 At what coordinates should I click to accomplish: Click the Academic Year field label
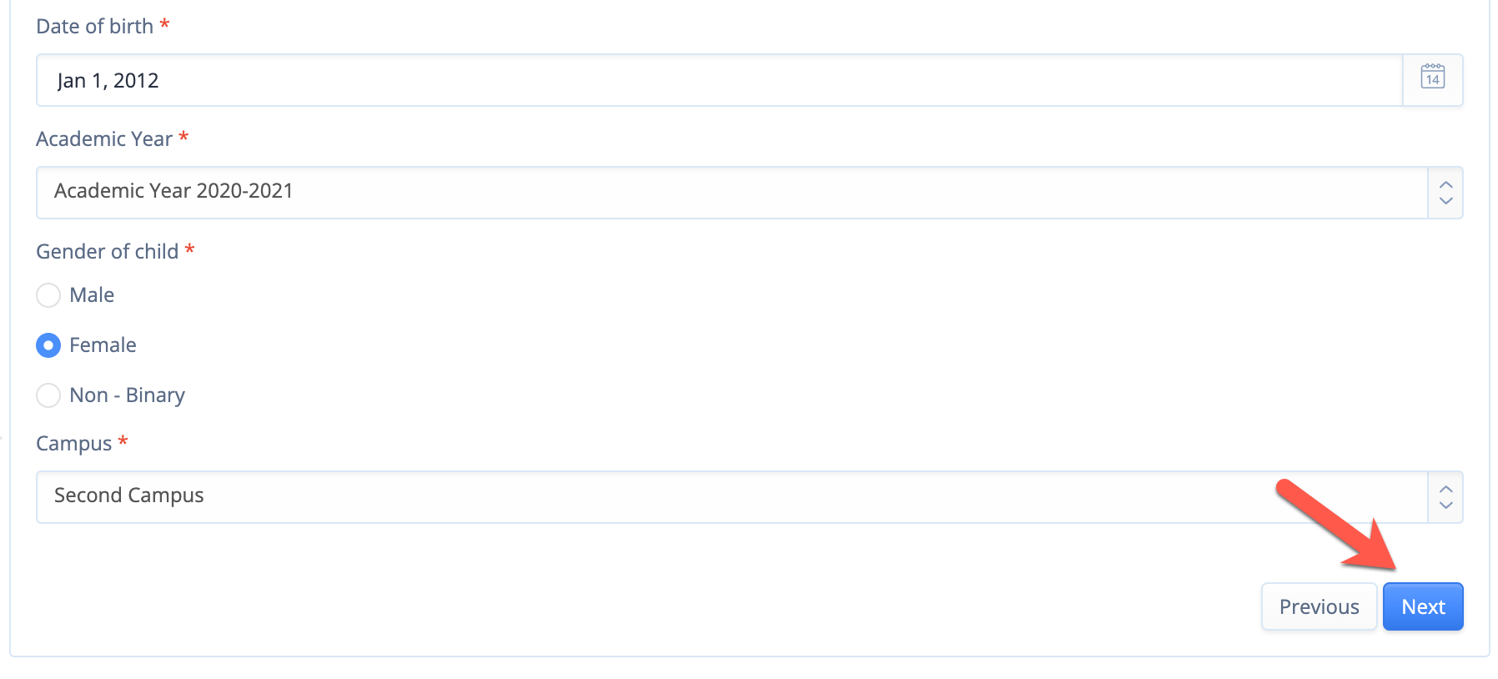coord(104,138)
